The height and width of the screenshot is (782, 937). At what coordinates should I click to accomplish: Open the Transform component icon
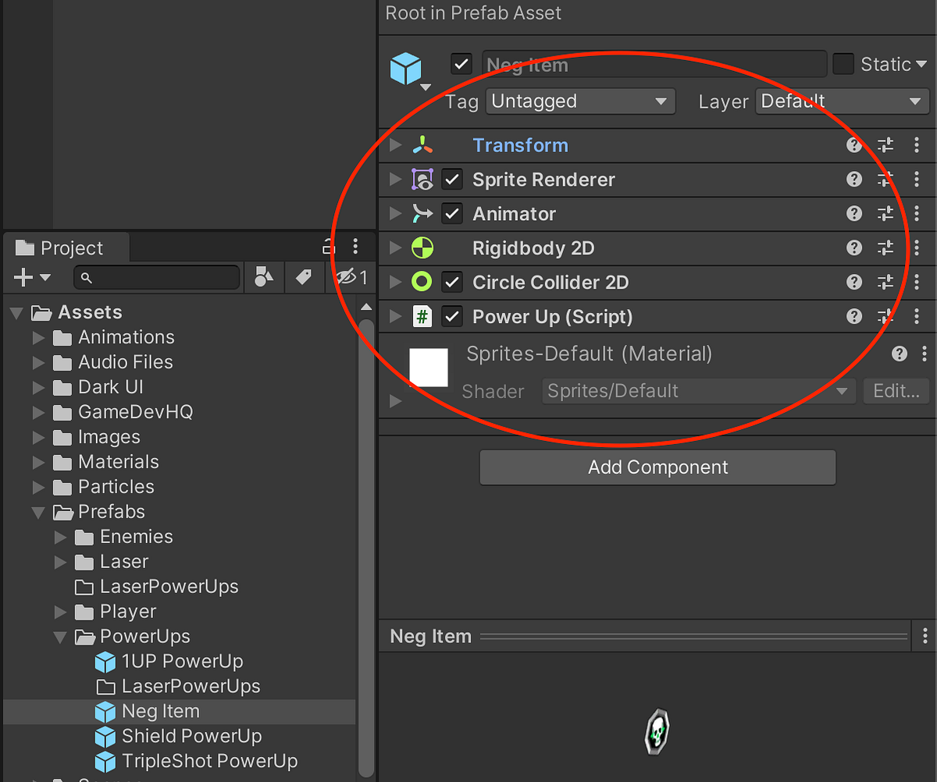[422, 144]
